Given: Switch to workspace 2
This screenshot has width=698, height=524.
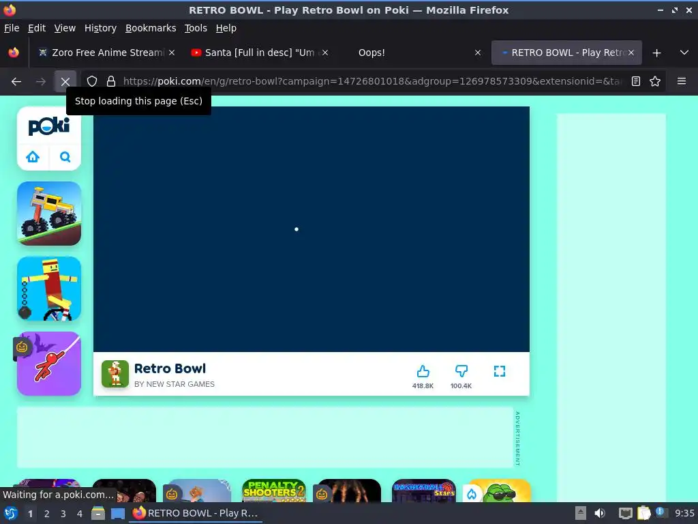Looking at the screenshot, I should pos(47,514).
